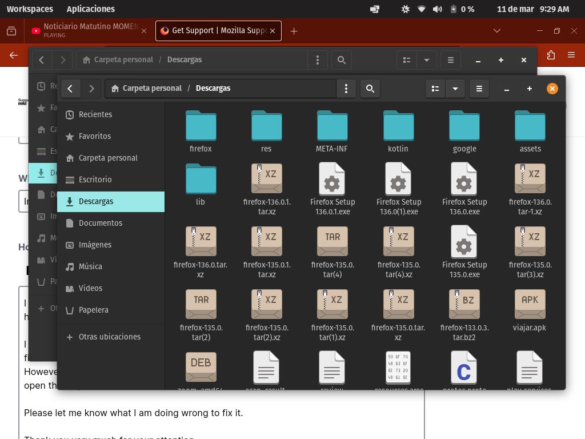Select Firefox Setup 135.0.exe file
This screenshot has width=585, height=439.
464,253
